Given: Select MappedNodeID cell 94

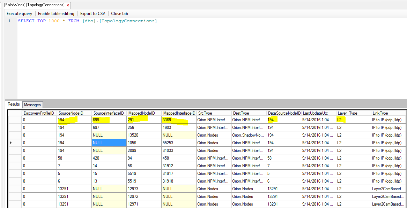Looking at the screenshot, I should point(144,158).
